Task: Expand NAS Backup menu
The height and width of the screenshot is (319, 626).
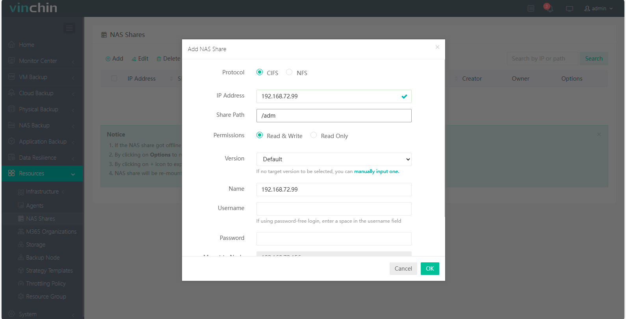Action: (41, 125)
